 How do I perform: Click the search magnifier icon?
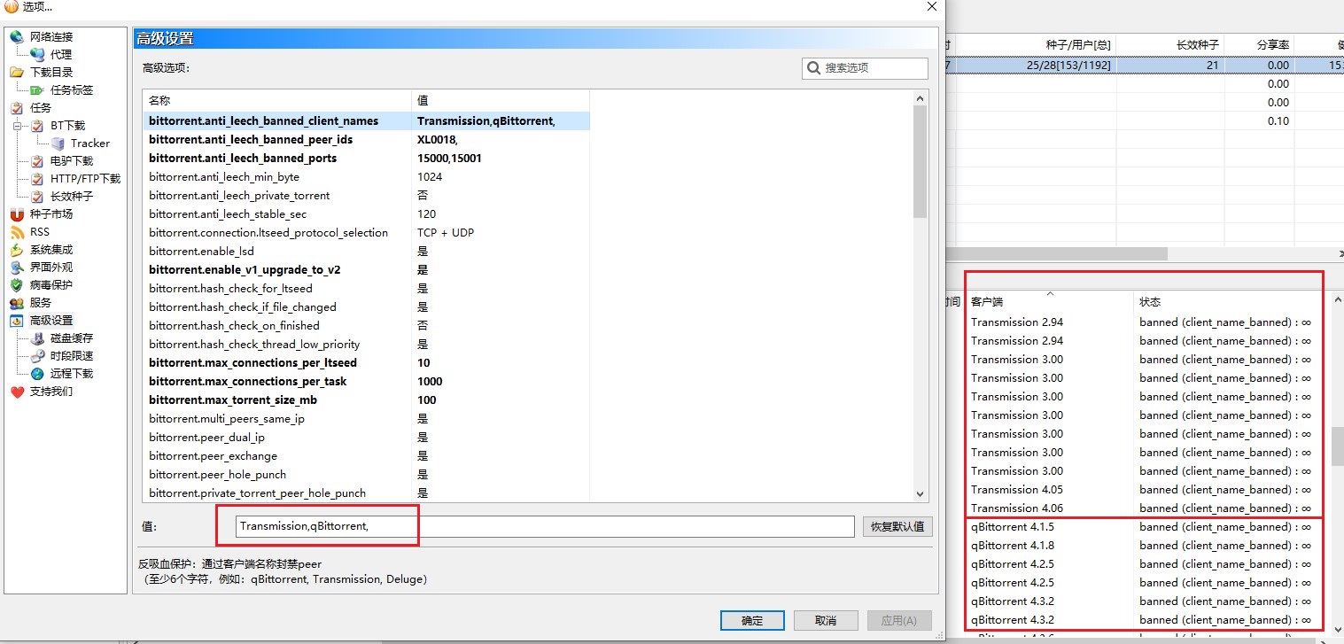pyautogui.click(x=813, y=67)
